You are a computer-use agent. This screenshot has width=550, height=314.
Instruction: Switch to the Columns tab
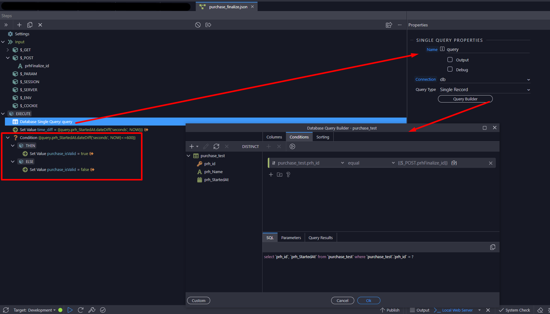274,137
